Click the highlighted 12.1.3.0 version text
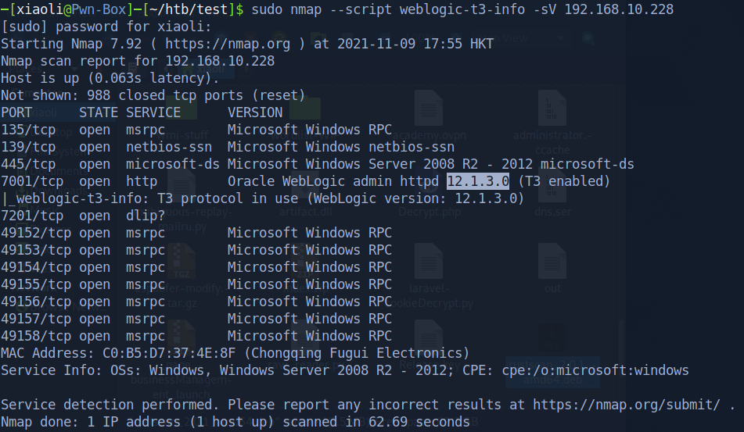Image resolution: width=744 pixels, height=432 pixels. click(478, 181)
